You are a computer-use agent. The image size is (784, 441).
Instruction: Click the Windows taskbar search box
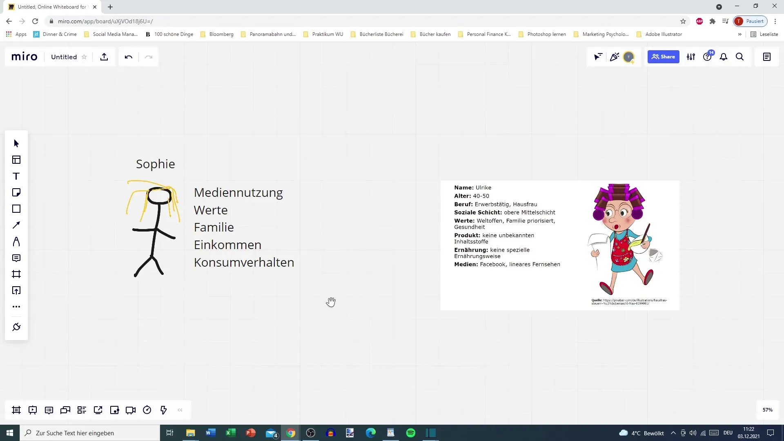point(90,433)
